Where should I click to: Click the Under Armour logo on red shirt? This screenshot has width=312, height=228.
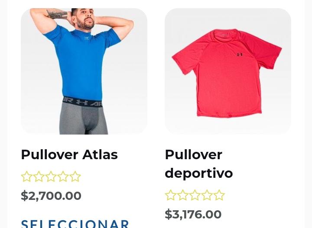240,54
